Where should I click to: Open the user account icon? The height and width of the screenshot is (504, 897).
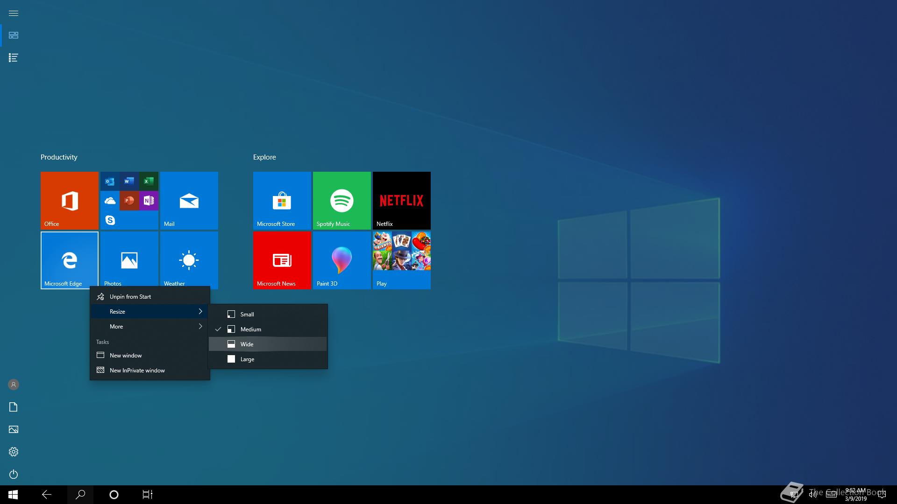[x=14, y=385]
